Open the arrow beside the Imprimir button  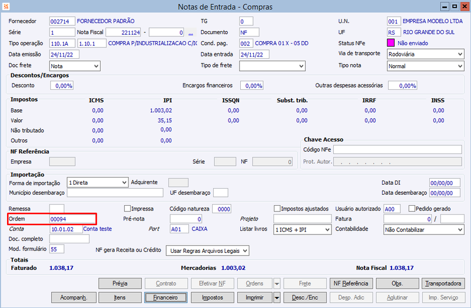coord(277,297)
